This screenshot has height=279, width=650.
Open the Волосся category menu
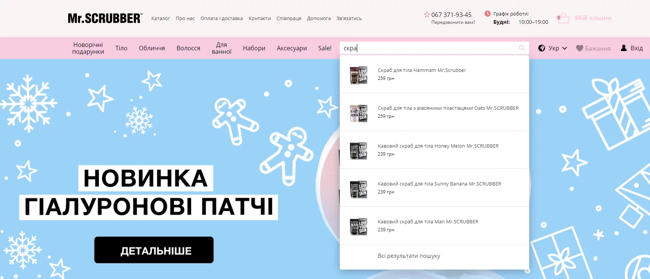[188, 48]
